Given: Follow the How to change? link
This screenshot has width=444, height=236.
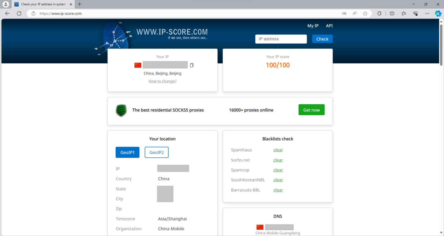Looking at the screenshot, I should click(x=162, y=81).
